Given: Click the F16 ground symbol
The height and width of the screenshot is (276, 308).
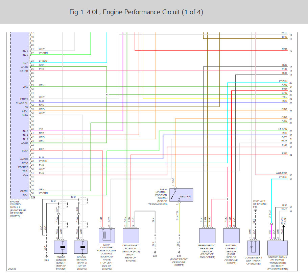Looking at the screenshot, I should [x=255, y=210].
